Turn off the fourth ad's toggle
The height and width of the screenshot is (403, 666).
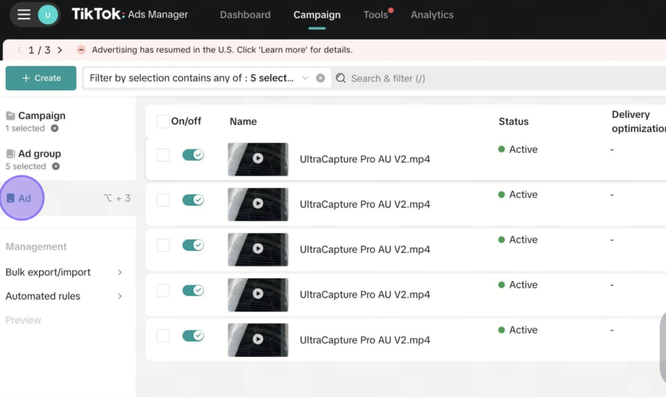193,291
